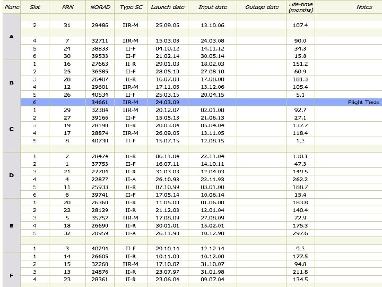The height and width of the screenshot is (287, 382).
Task: Click input date 12.01.04
Action: 212,210
